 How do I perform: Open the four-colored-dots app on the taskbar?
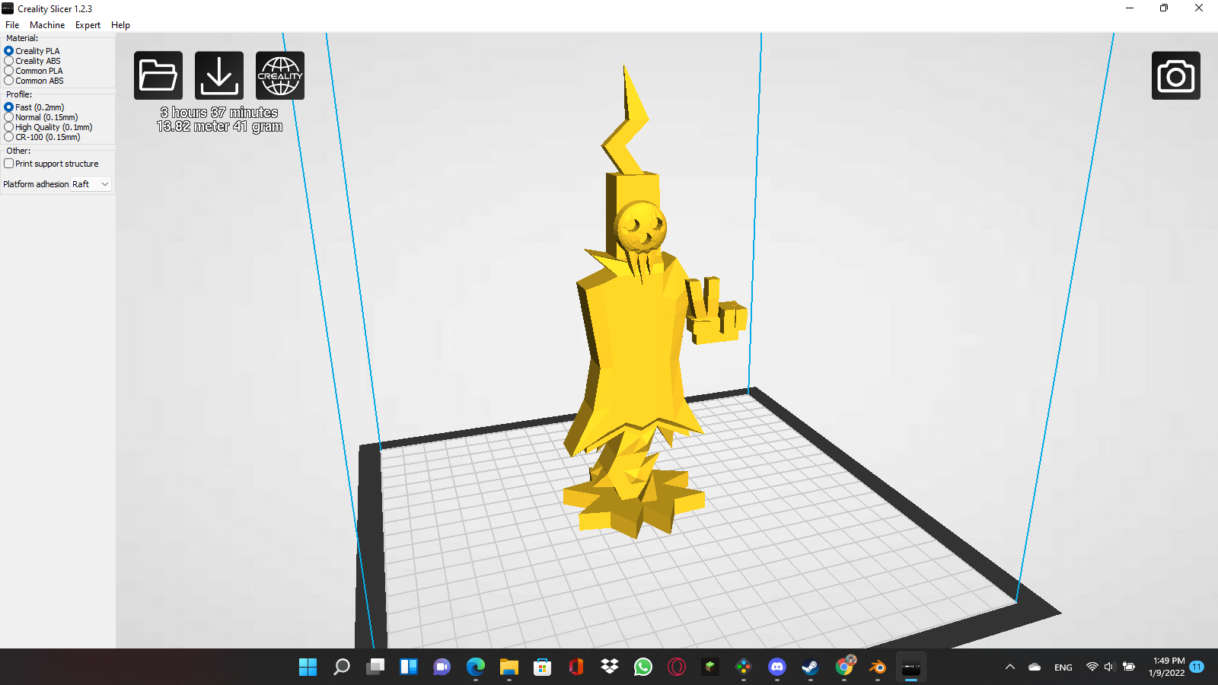point(744,667)
